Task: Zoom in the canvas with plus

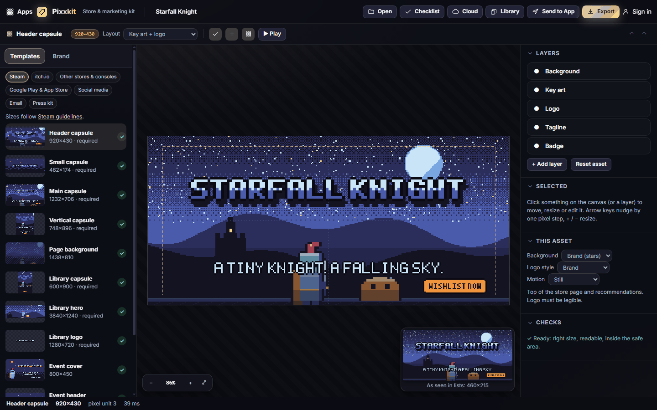Action: coord(190,383)
